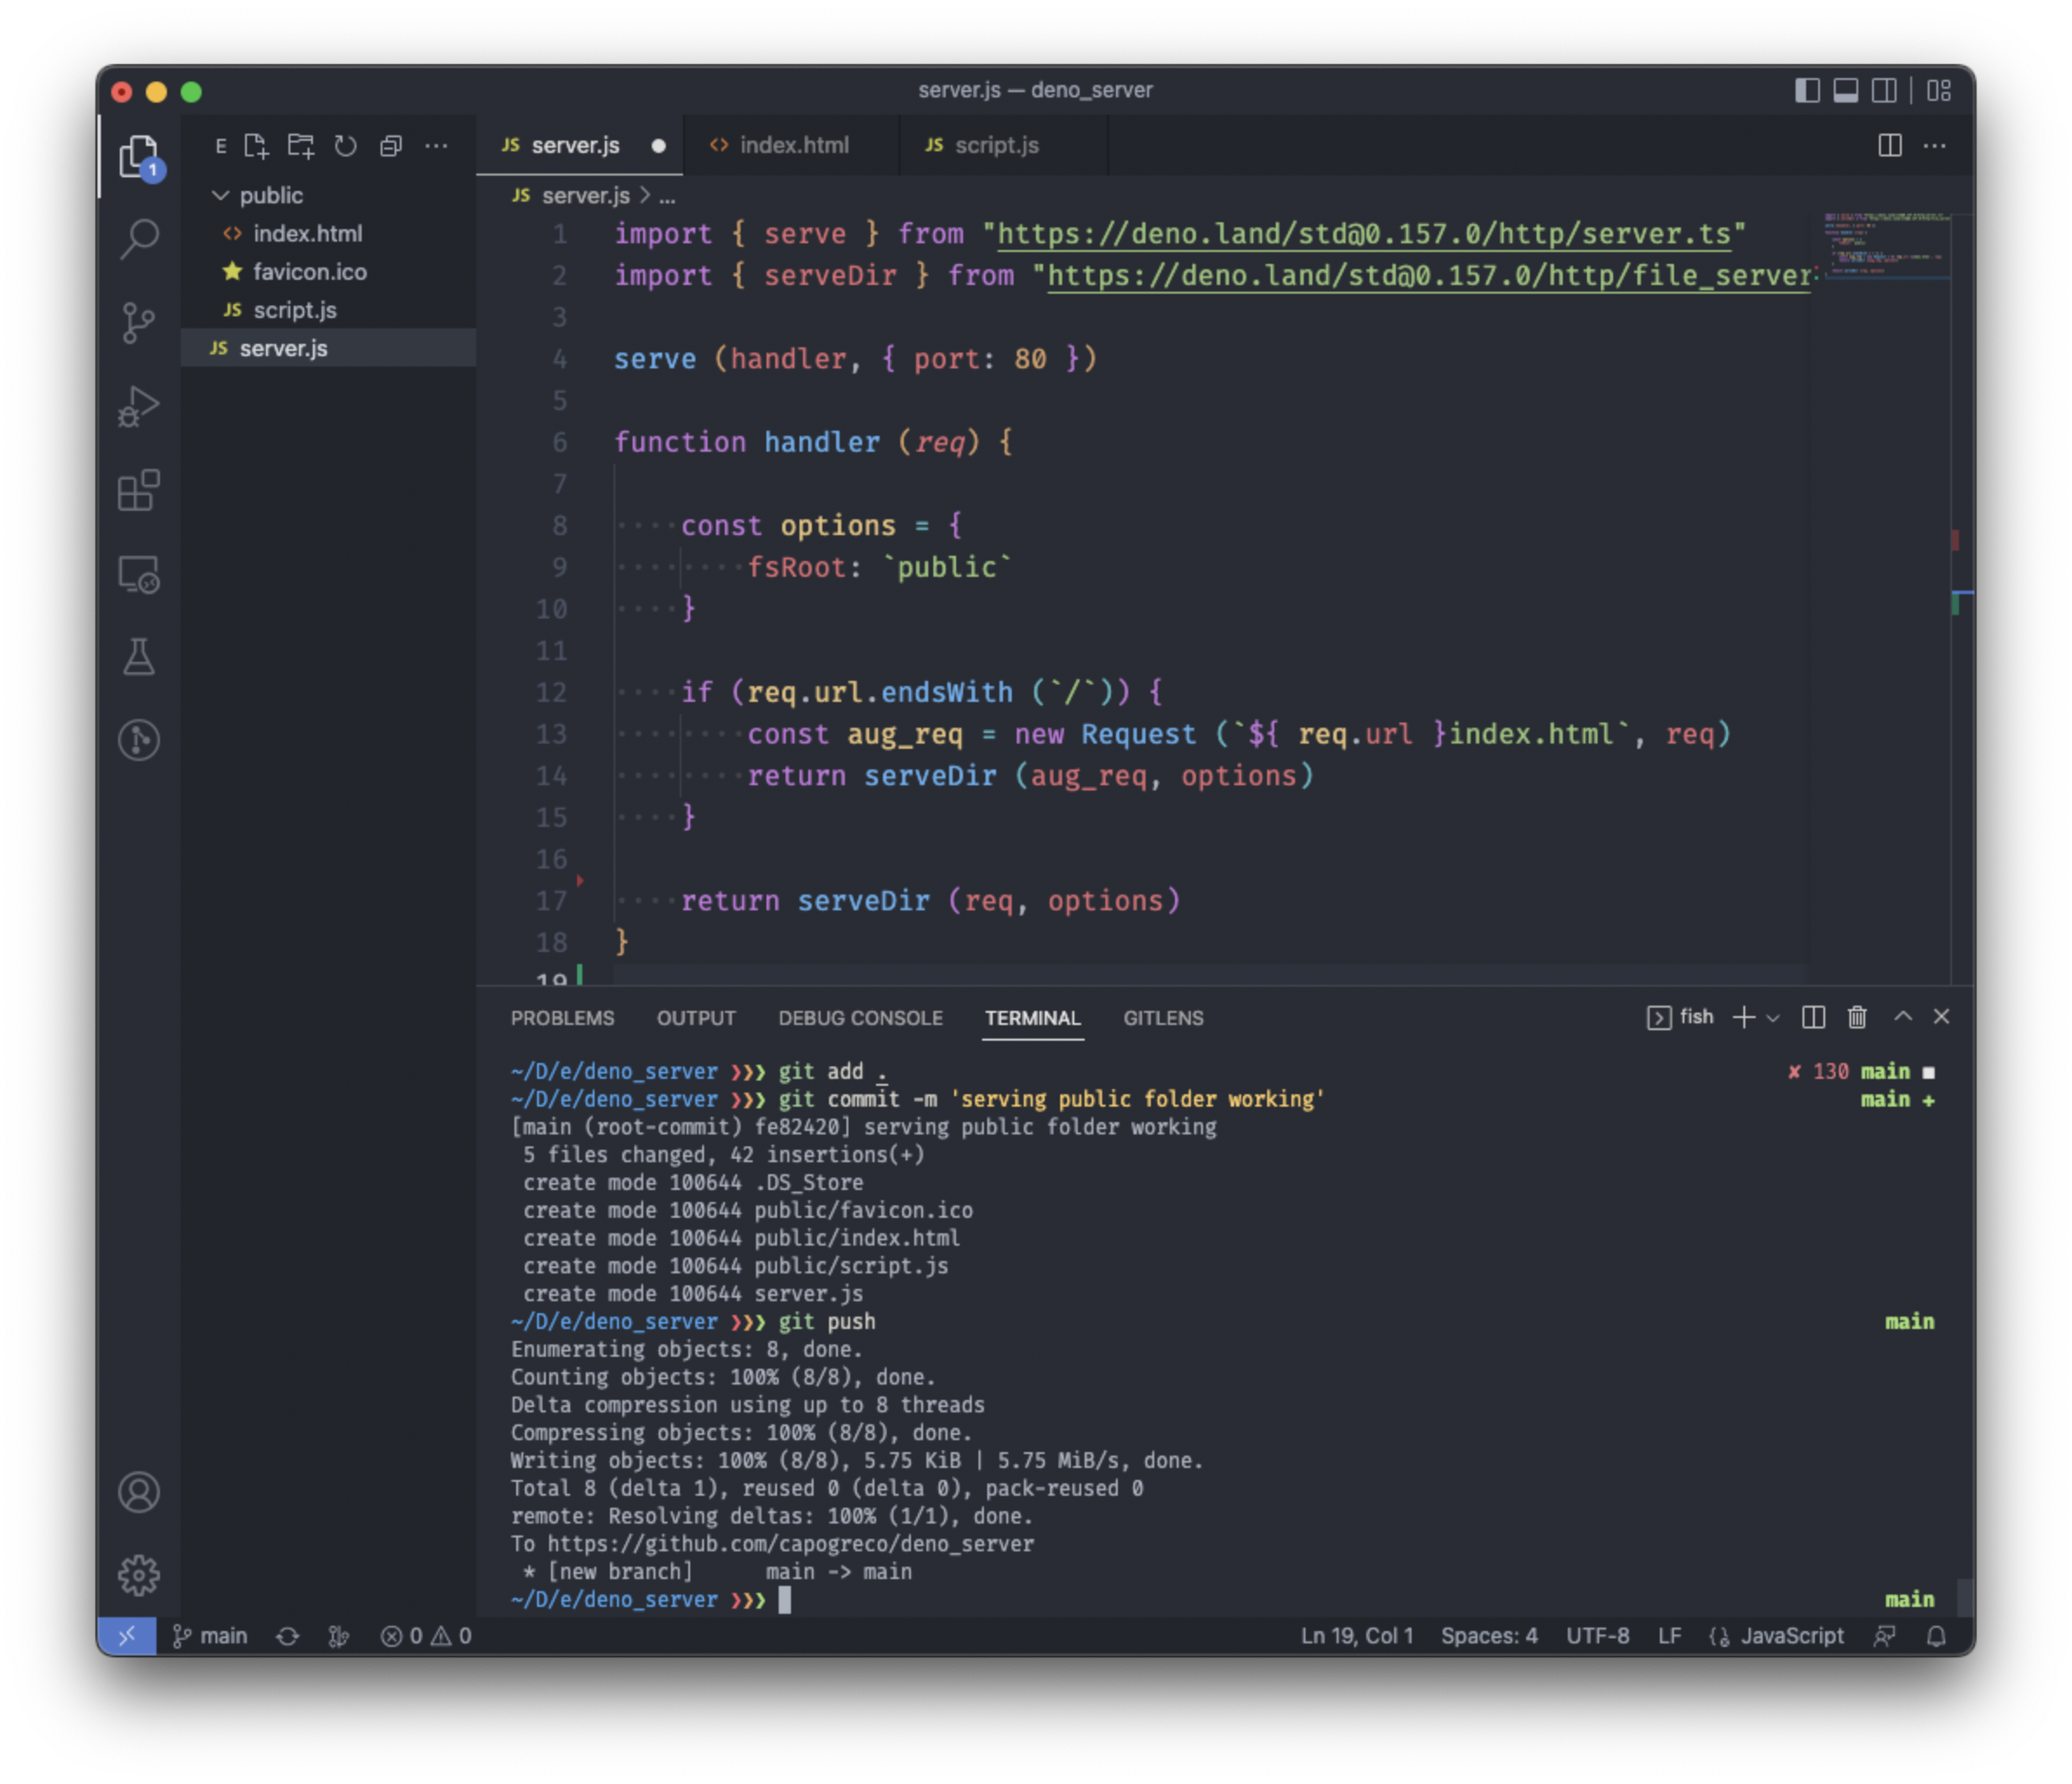
Task: Change file encoding UTF-8
Action: coord(1597,1637)
